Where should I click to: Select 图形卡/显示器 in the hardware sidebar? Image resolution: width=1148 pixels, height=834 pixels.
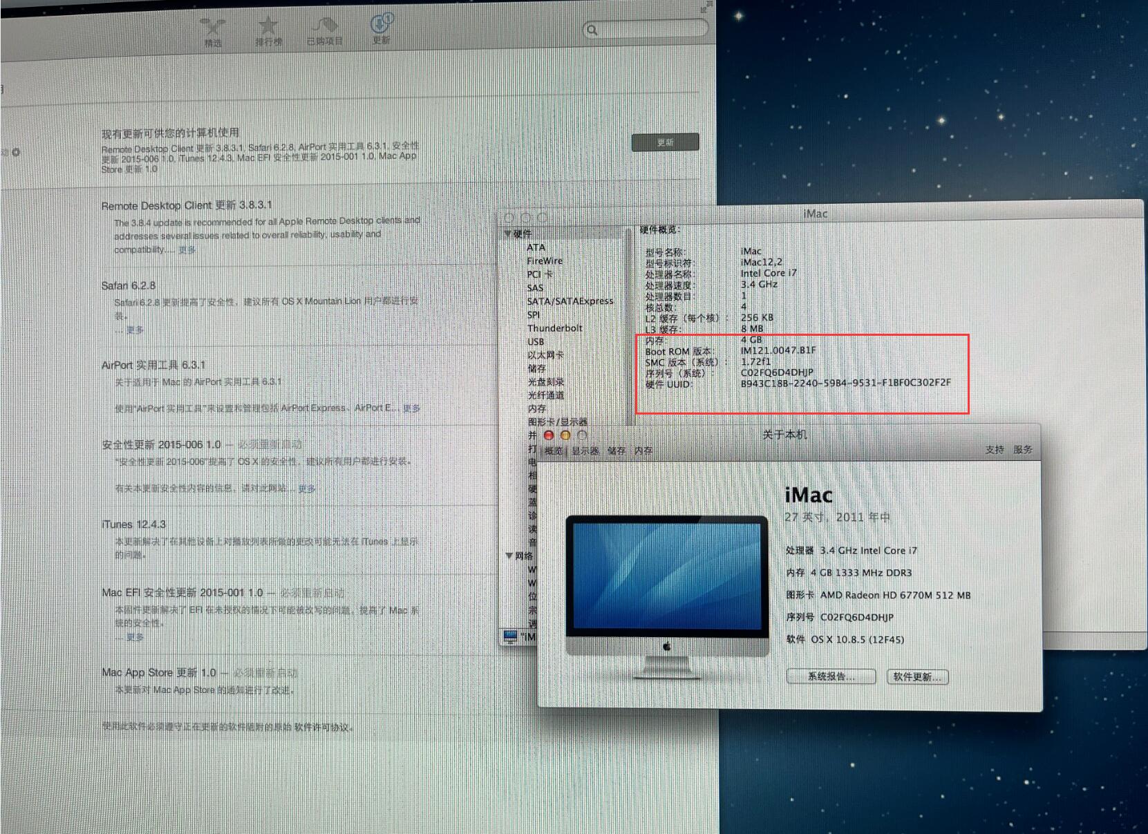coord(558,421)
